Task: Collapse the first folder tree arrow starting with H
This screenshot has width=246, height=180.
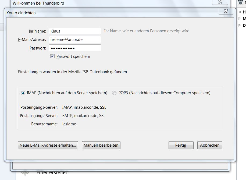Action: pos(240,12)
